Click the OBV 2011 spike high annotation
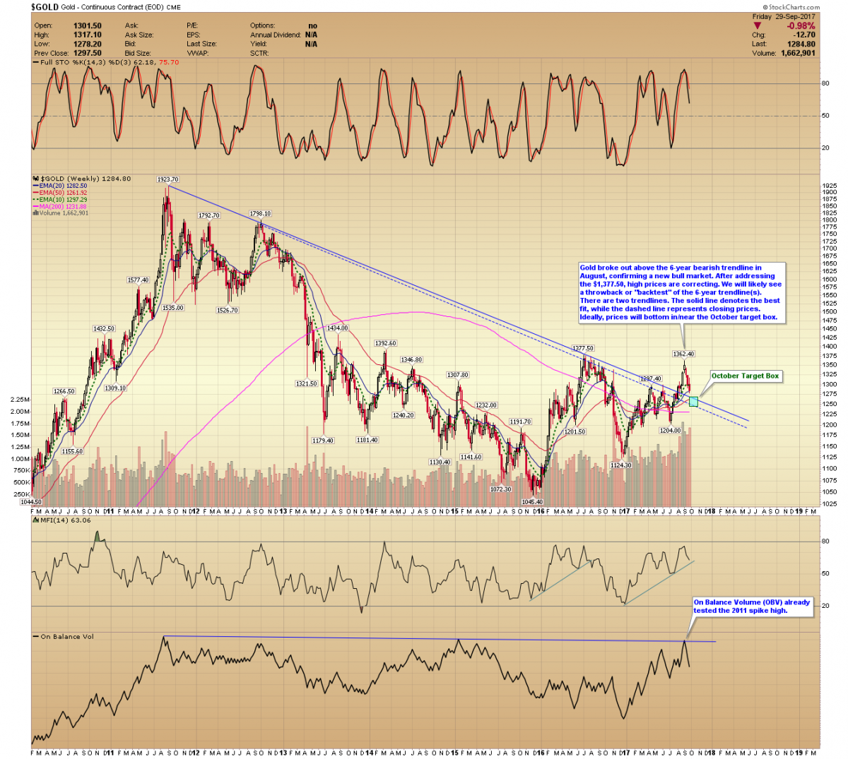848x759 pixels. (751, 606)
